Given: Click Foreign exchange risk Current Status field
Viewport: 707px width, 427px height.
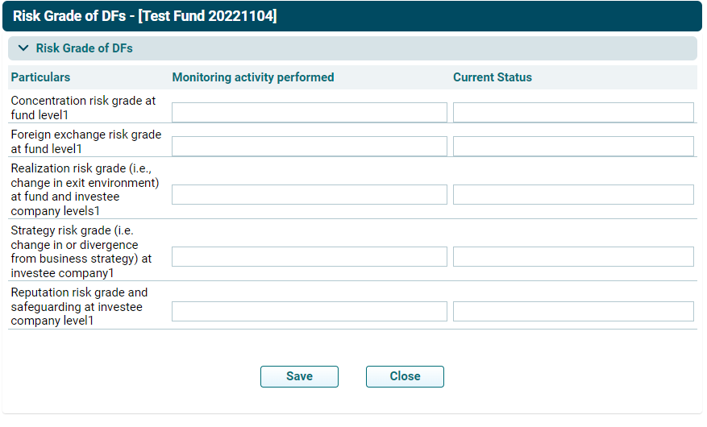Looking at the screenshot, I should point(572,147).
